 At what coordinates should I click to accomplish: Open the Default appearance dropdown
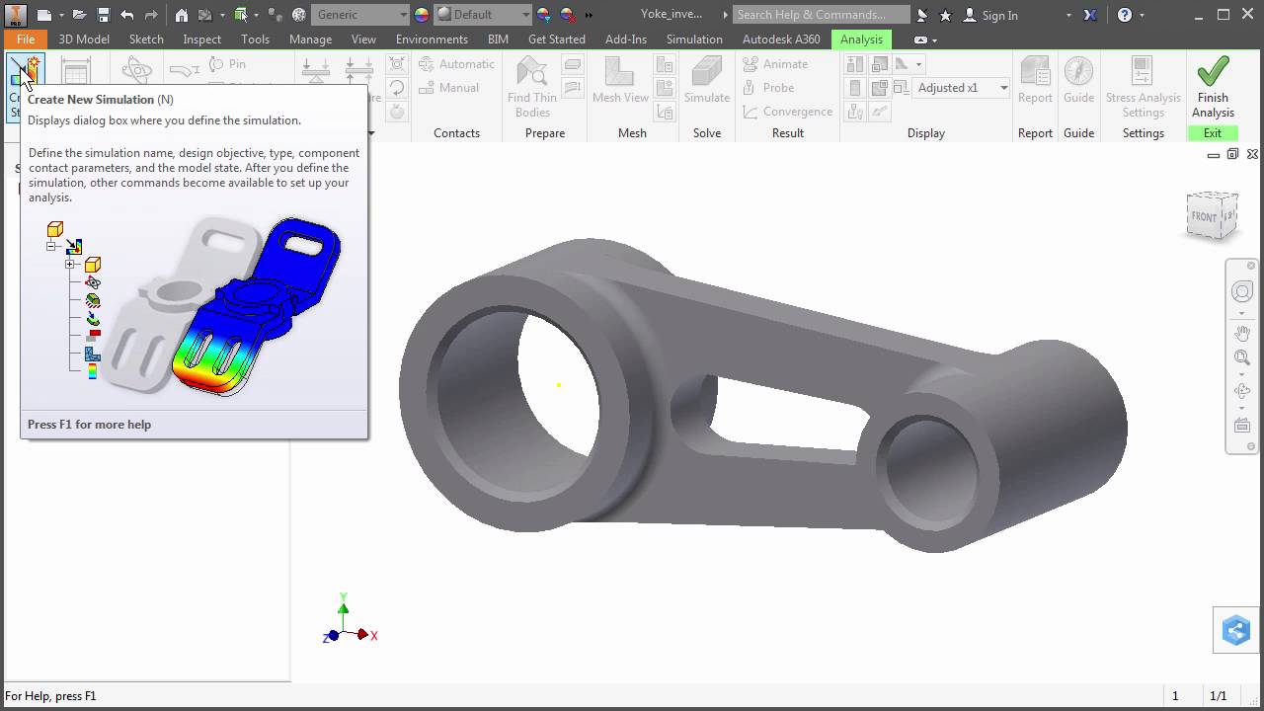point(484,15)
